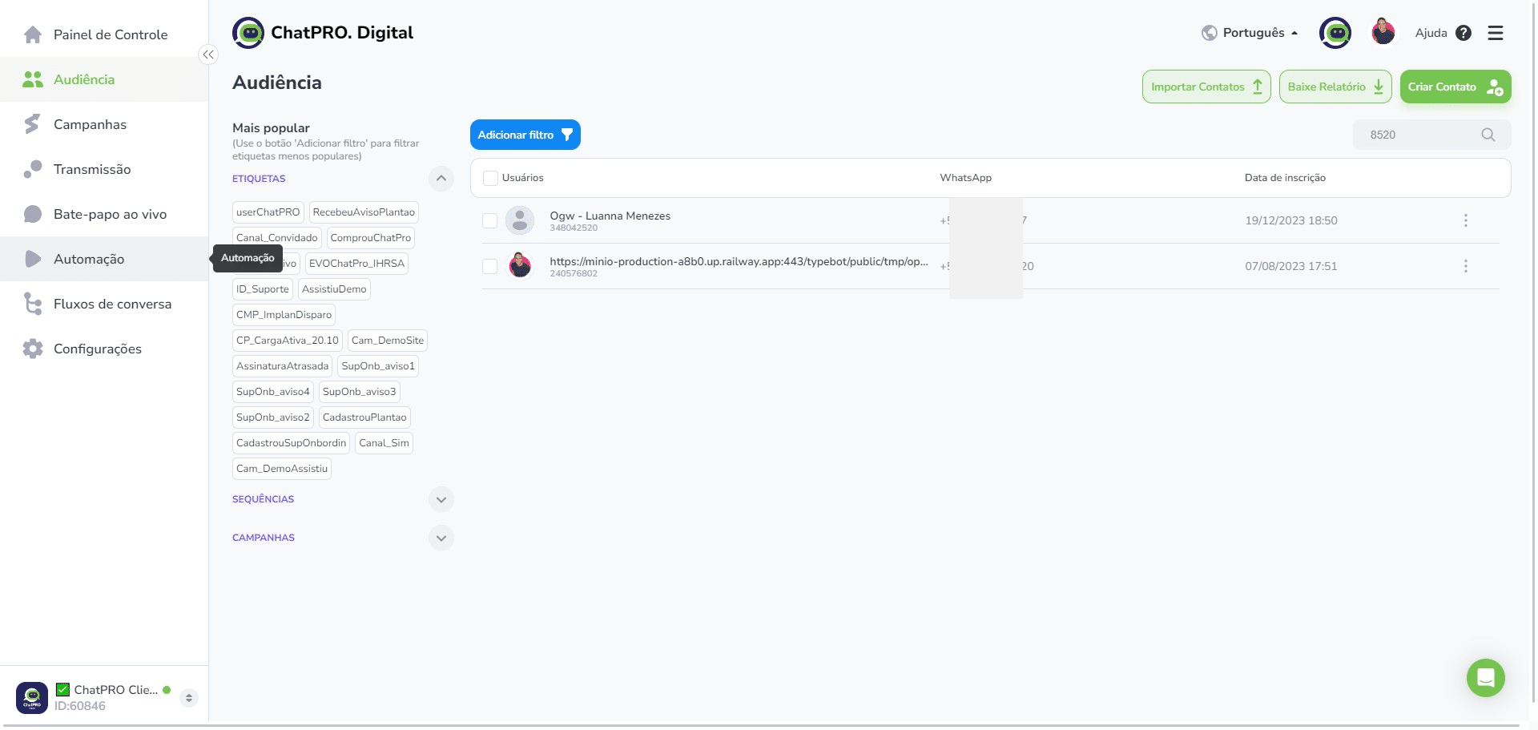Toggle the Usuários select-all checkbox
Viewport: 1538px width, 730px height.
click(x=490, y=178)
